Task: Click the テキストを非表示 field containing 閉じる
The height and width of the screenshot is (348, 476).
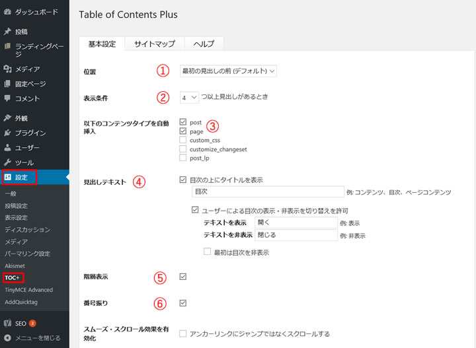Action: (x=296, y=235)
